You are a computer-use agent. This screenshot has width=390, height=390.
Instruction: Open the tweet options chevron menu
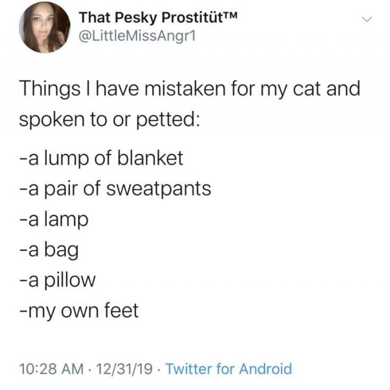point(367,19)
